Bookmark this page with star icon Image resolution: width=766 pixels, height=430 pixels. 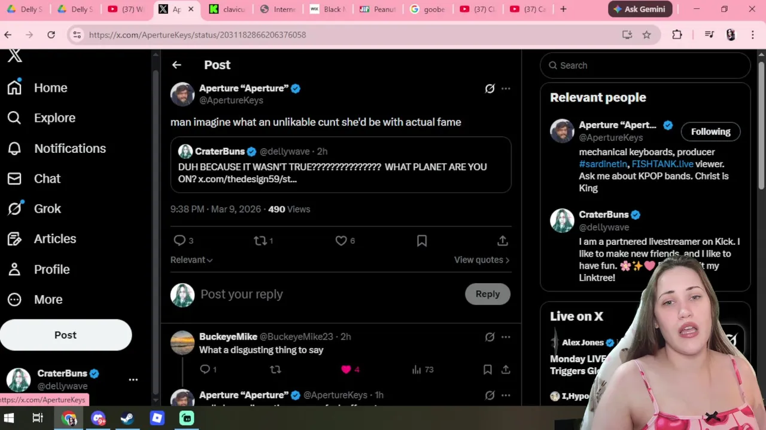pos(646,35)
